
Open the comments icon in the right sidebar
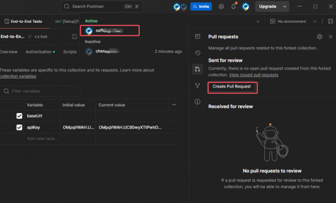197,37
